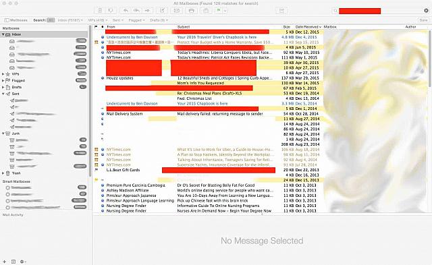
Task: Open the sidebar gear action menu
Action: tap(23, 262)
